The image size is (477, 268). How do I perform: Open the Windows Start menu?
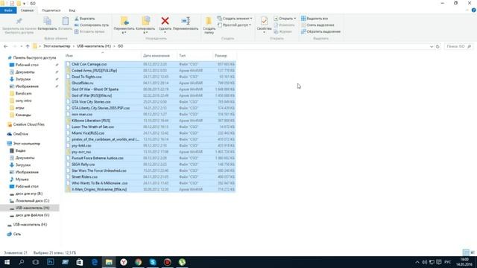point(7,262)
